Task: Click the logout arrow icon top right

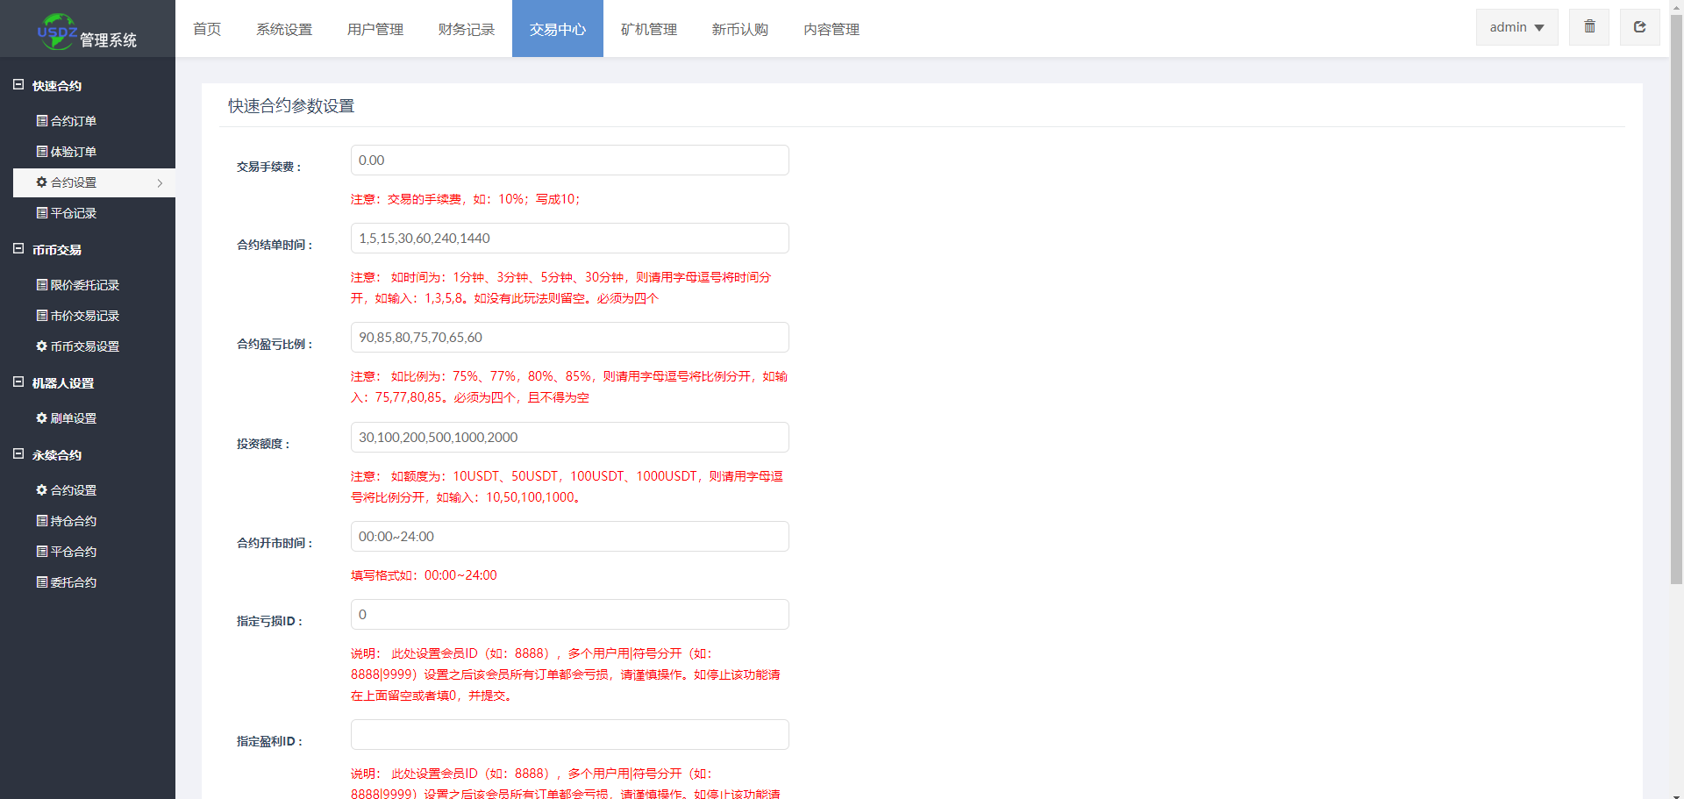Action: coord(1638,27)
